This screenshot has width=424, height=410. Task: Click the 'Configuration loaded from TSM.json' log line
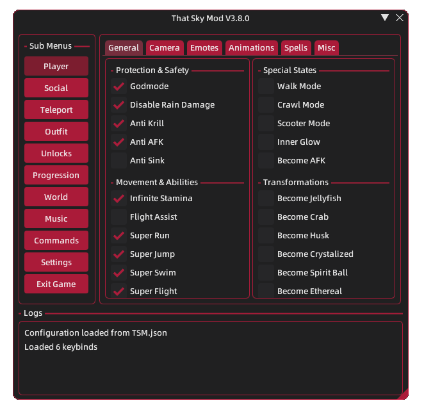click(x=95, y=333)
